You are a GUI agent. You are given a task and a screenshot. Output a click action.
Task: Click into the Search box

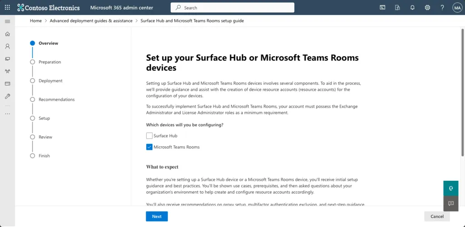point(232,8)
